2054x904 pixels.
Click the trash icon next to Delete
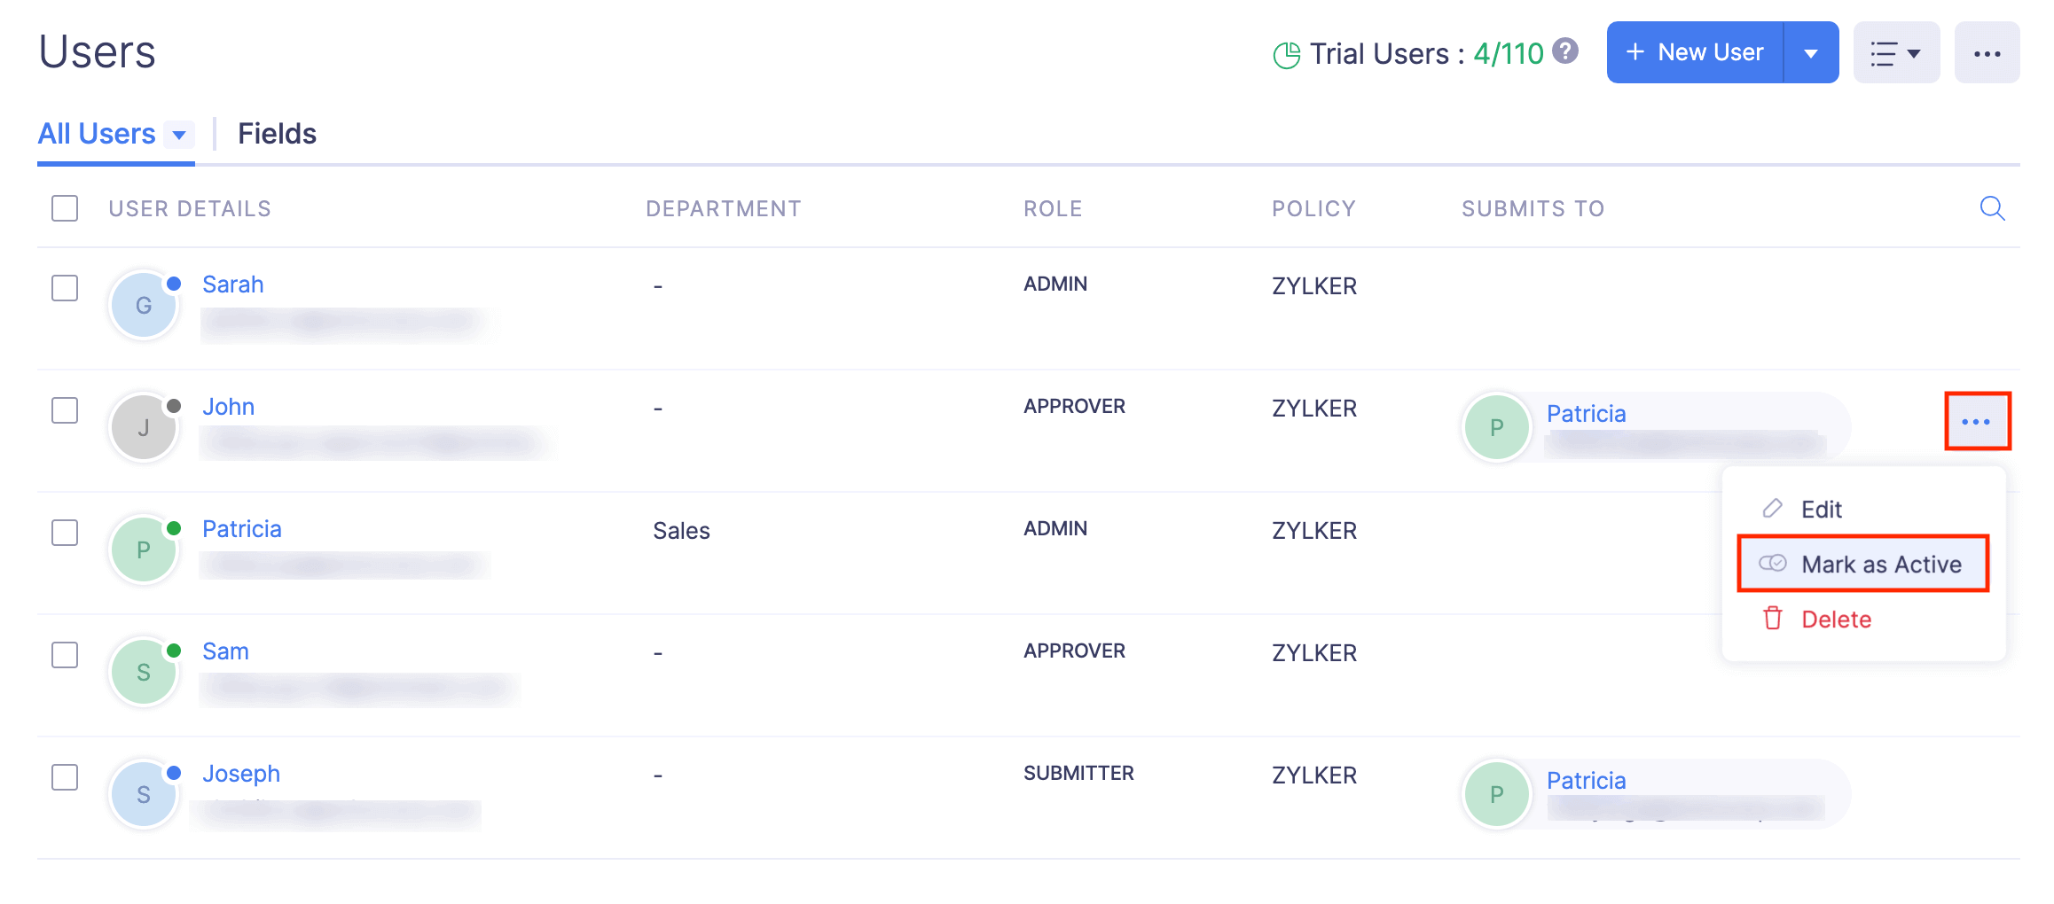tap(1772, 619)
